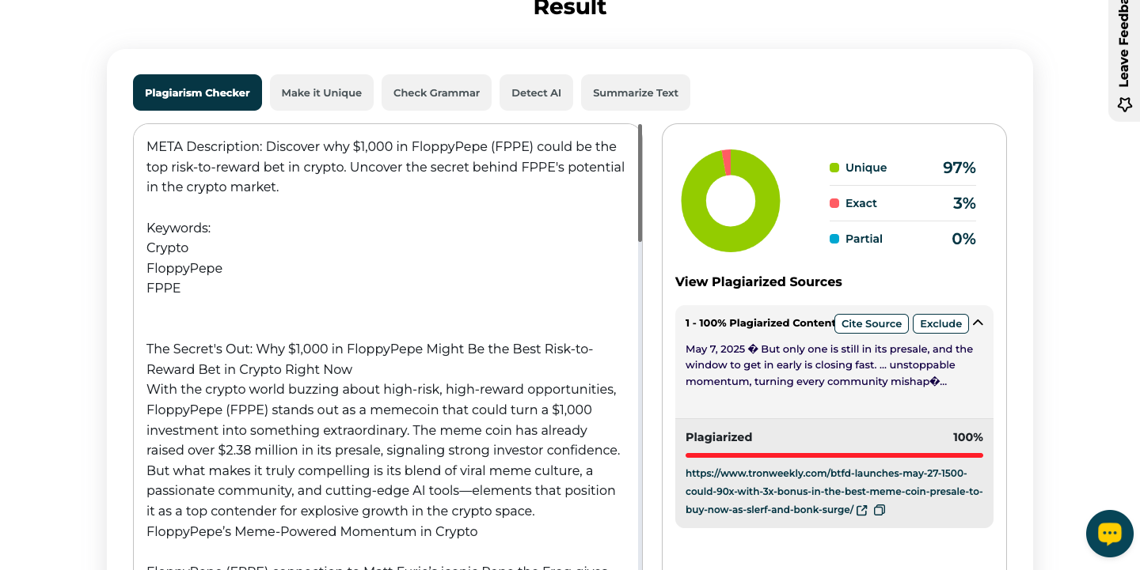Click the '1 - 100% Plagiarized Content' title
Screen dimensions: 1140x570
760,323
